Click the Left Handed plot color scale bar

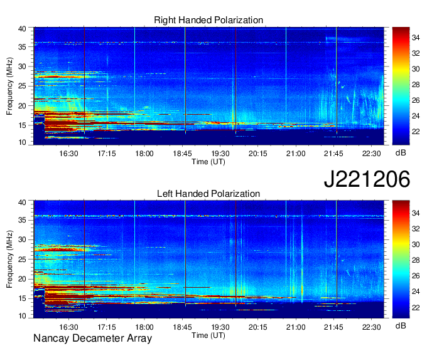click(x=401, y=259)
